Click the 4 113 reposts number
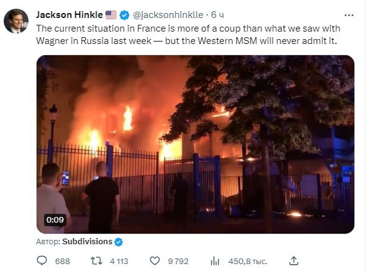Image resolution: width=368 pixels, height=274 pixels. 119,262
